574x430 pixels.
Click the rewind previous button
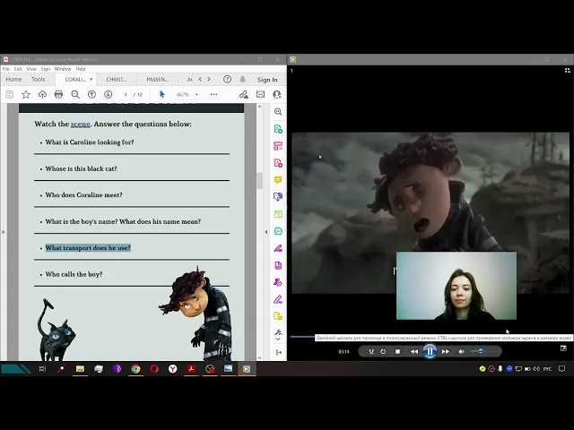pyautogui.click(x=414, y=351)
